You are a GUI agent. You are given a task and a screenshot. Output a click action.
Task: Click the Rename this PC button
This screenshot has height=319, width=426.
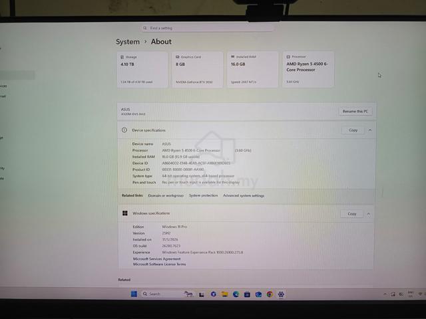pyautogui.click(x=355, y=111)
